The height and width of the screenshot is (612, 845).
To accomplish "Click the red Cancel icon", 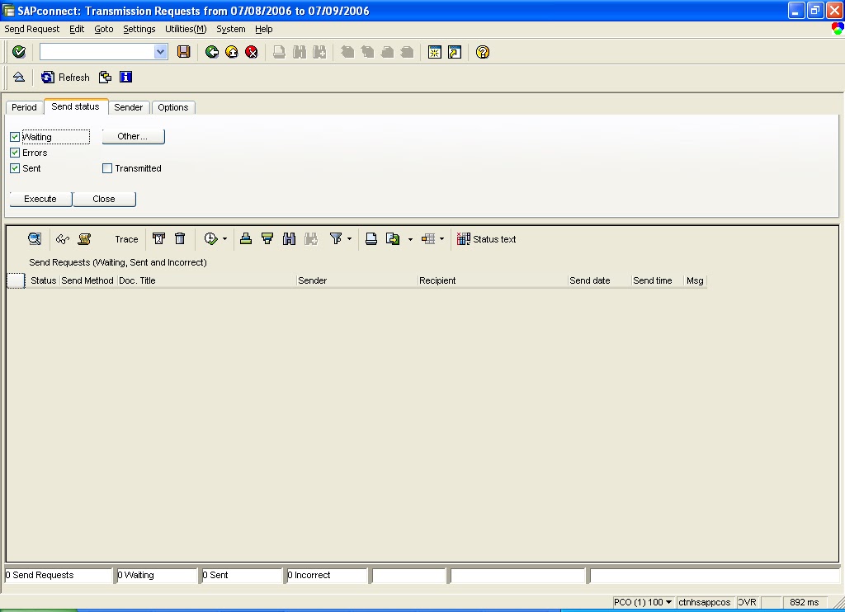I will pyautogui.click(x=252, y=52).
